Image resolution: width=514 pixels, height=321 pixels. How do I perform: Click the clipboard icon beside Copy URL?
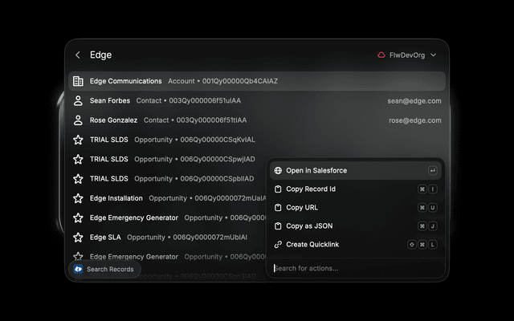(278, 208)
